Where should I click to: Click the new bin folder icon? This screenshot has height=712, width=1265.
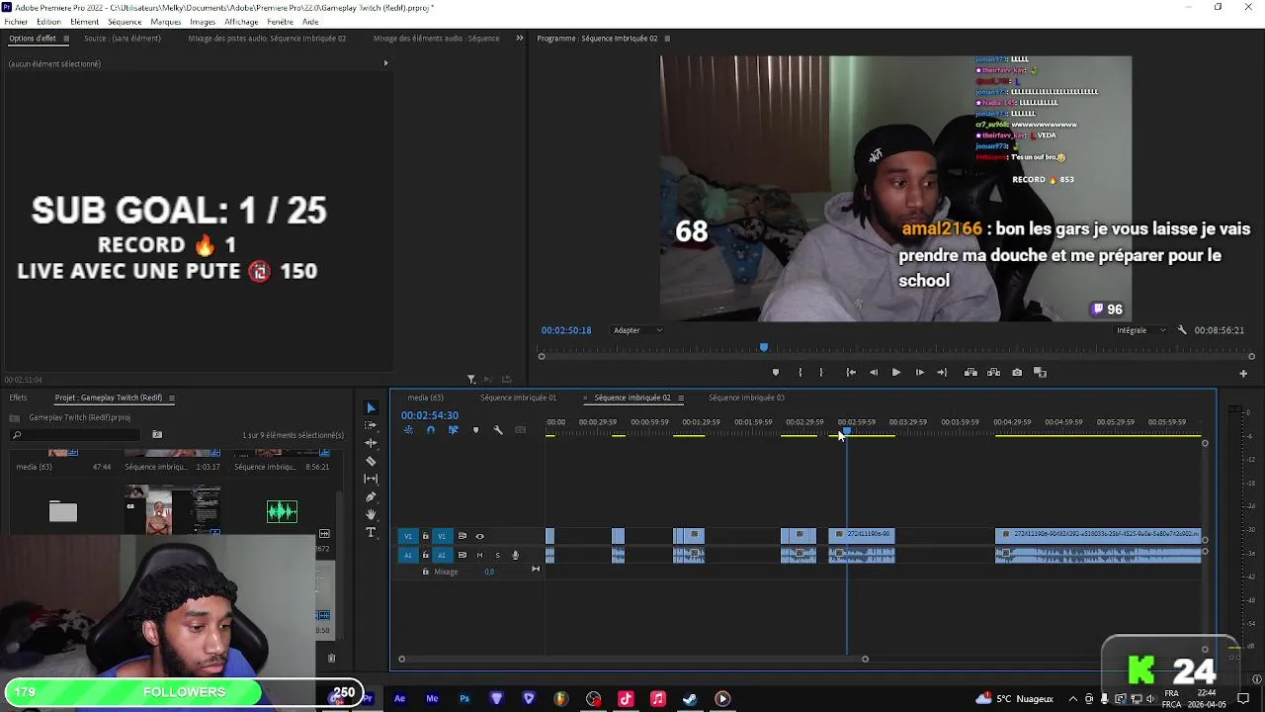[157, 435]
